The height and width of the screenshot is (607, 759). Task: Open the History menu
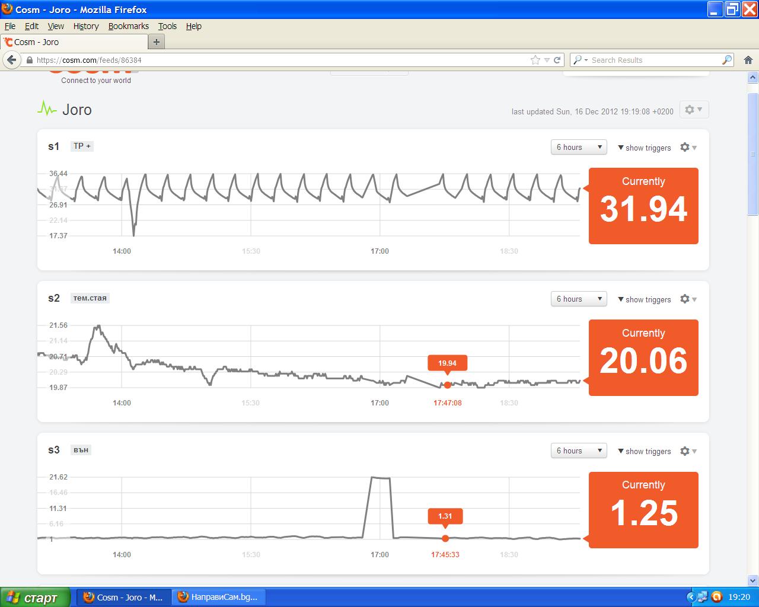point(86,26)
